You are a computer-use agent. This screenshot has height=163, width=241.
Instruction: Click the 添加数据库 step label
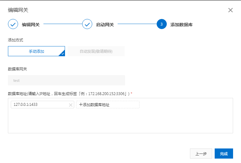pos(181,25)
